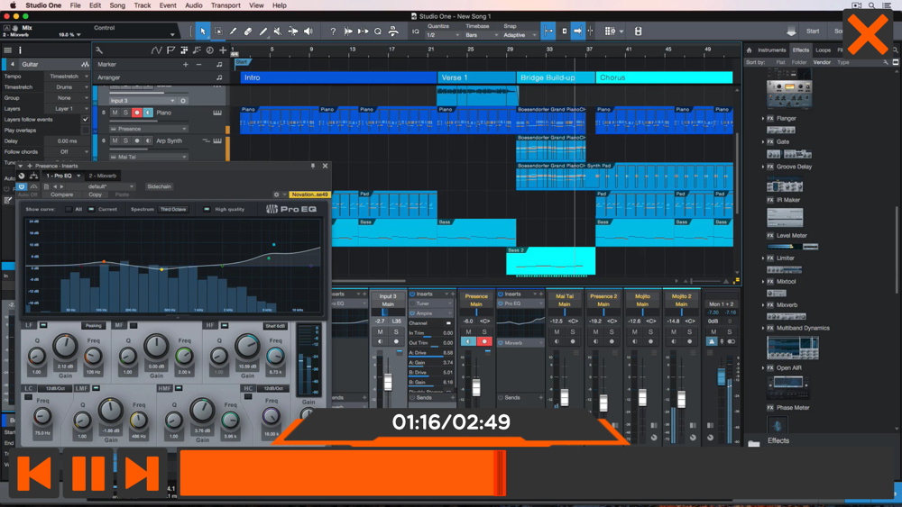The height and width of the screenshot is (507, 902).
Task: Open the Quantize value dropdown
Action: pyautogui.click(x=443, y=35)
